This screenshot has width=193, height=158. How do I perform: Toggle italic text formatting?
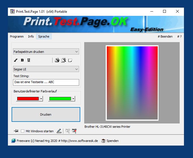coord(16,60)
